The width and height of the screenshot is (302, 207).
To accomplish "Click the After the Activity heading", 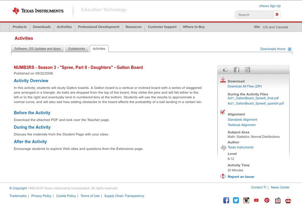I will [x=30, y=142].
